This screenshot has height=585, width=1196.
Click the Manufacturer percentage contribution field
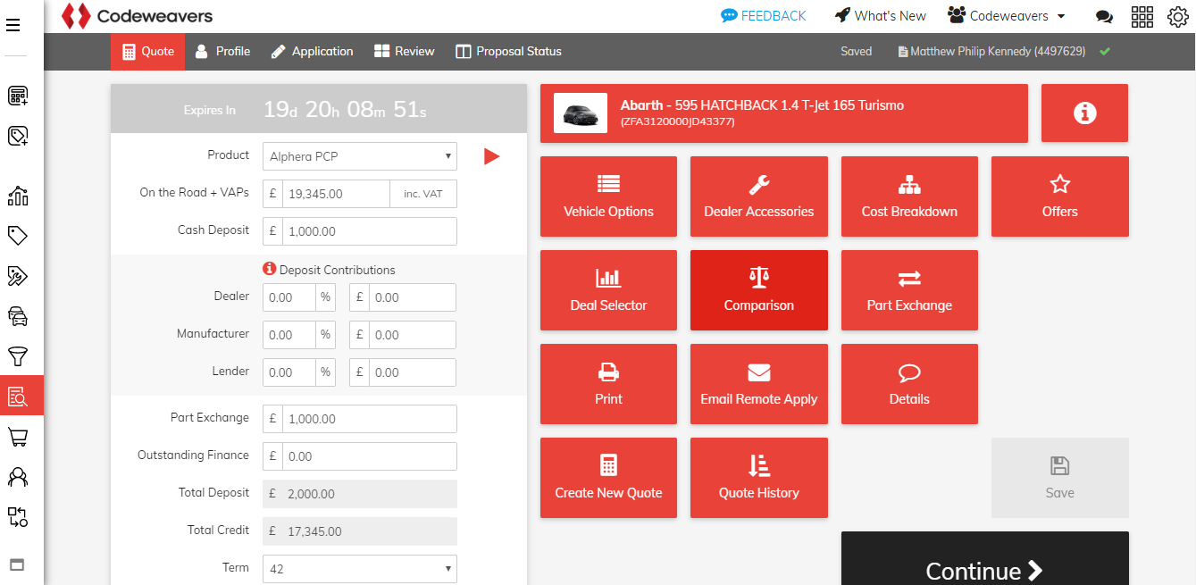pyautogui.click(x=289, y=335)
